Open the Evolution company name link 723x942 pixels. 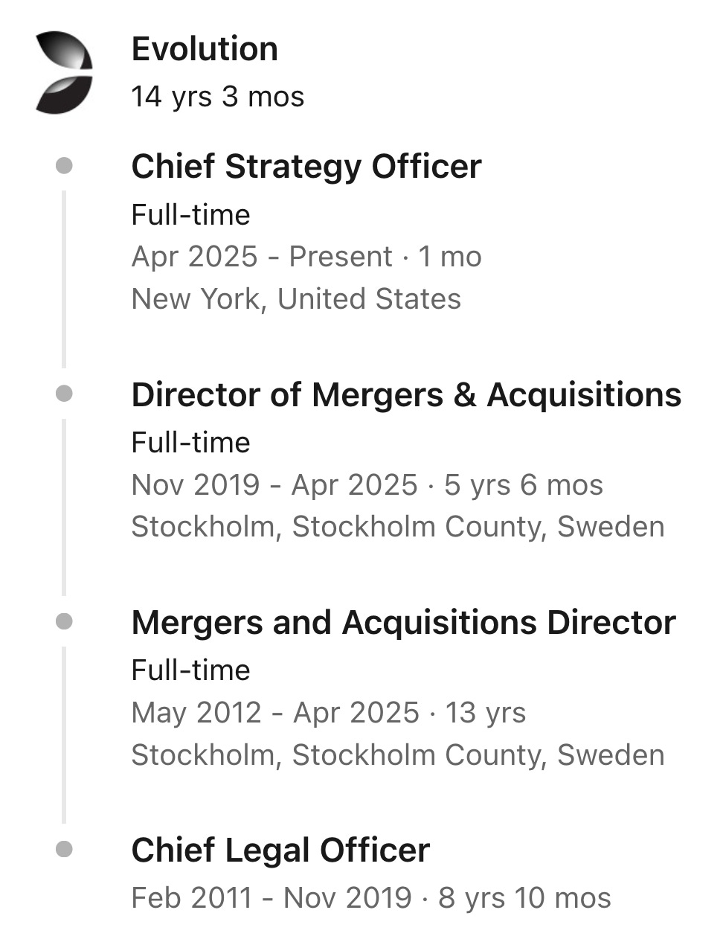(205, 49)
